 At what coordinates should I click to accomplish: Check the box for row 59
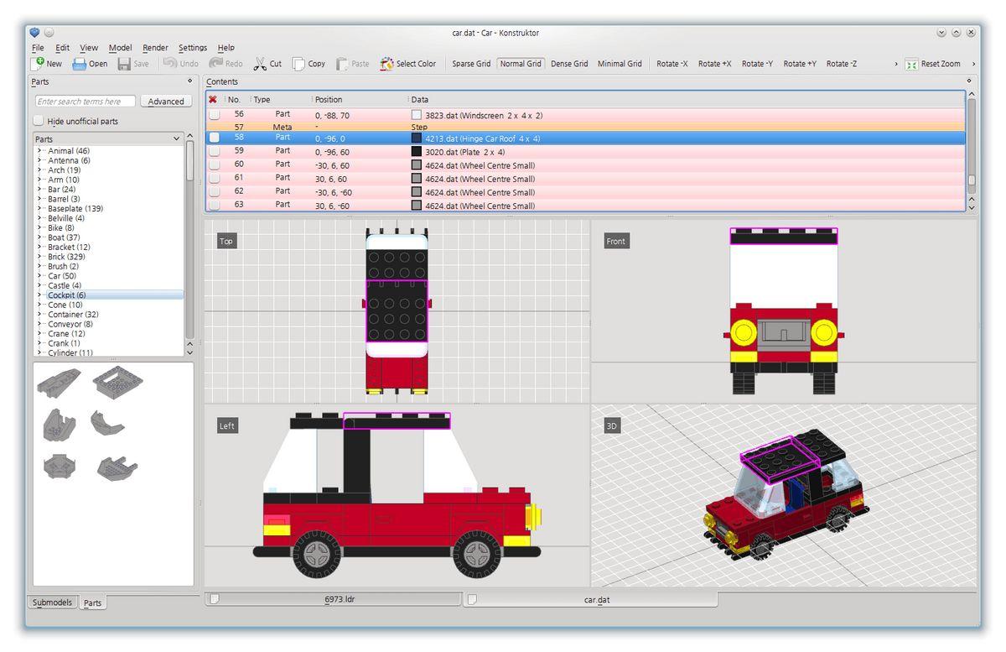[x=215, y=151]
